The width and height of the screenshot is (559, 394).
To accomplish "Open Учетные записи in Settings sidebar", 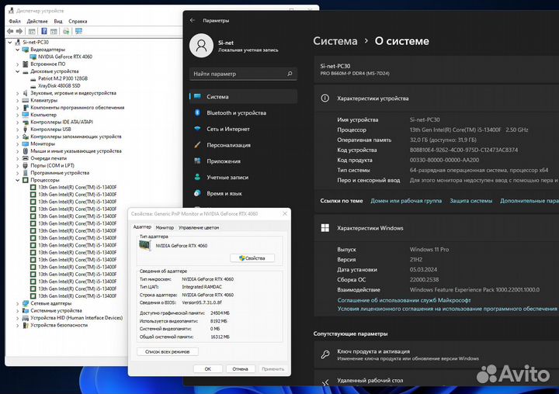I will 243,177.
